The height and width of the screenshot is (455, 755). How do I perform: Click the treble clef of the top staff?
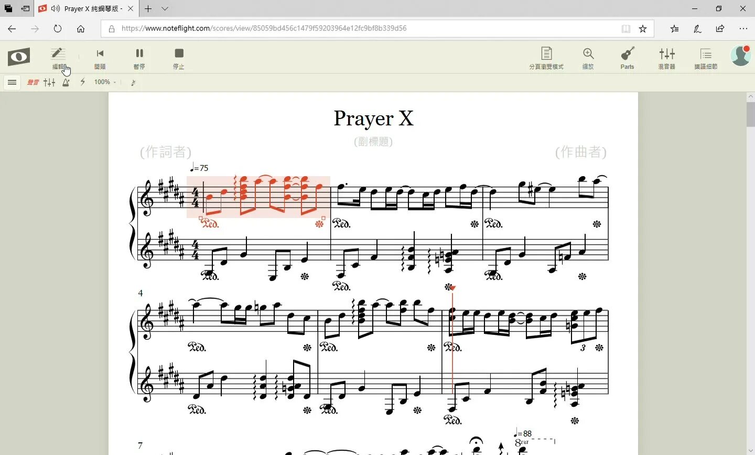click(x=147, y=198)
